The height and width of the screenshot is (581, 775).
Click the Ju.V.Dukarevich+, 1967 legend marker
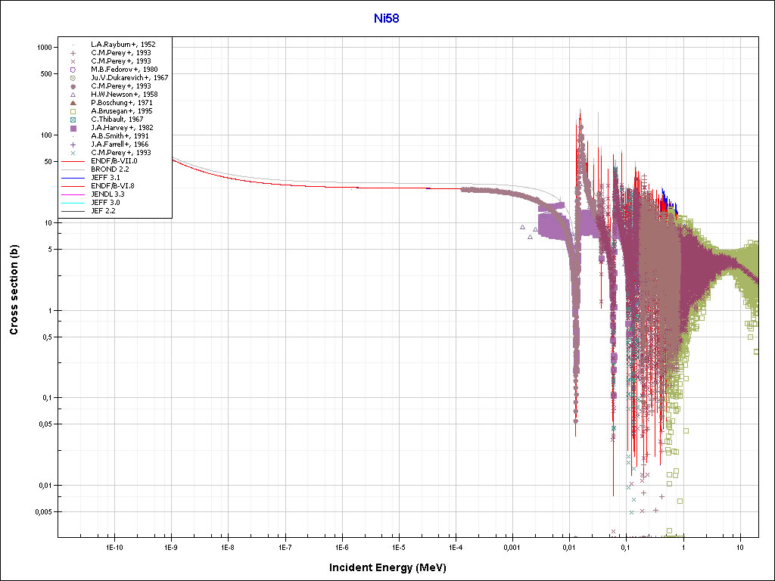click(x=73, y=78)
